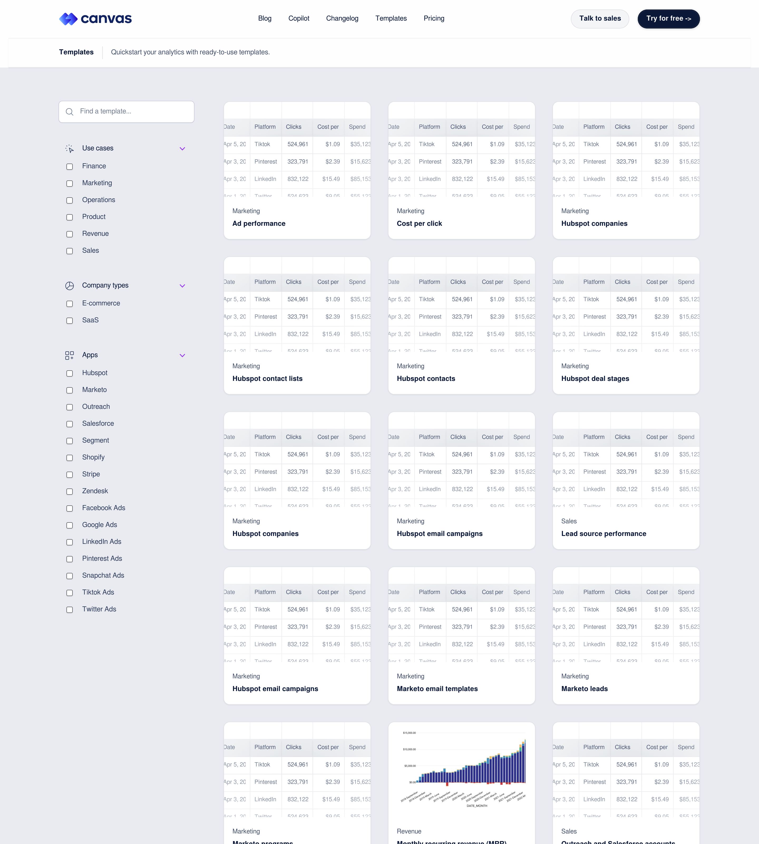The image size is (759, 844).
Task: Click the Try for free button
Action: tap(669, 19)
